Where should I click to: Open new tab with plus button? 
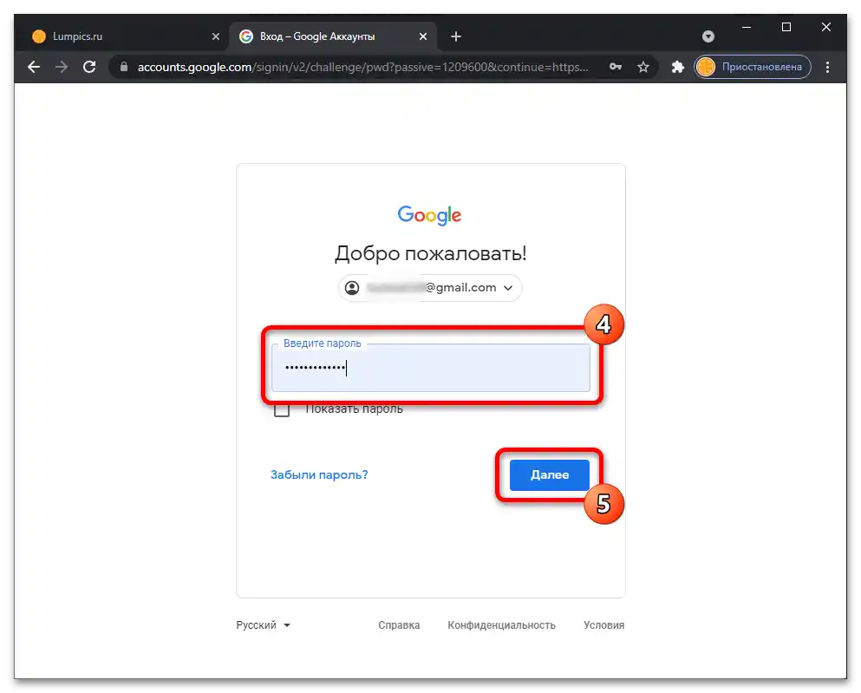456,36
